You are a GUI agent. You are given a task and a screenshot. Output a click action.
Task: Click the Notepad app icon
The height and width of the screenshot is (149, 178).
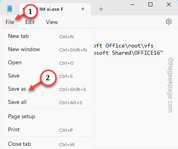coord(10,9)
